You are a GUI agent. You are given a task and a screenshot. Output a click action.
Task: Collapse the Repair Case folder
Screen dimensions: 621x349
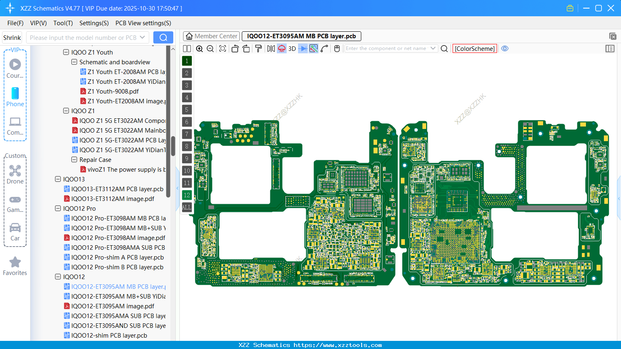click(x=74, y=159)
